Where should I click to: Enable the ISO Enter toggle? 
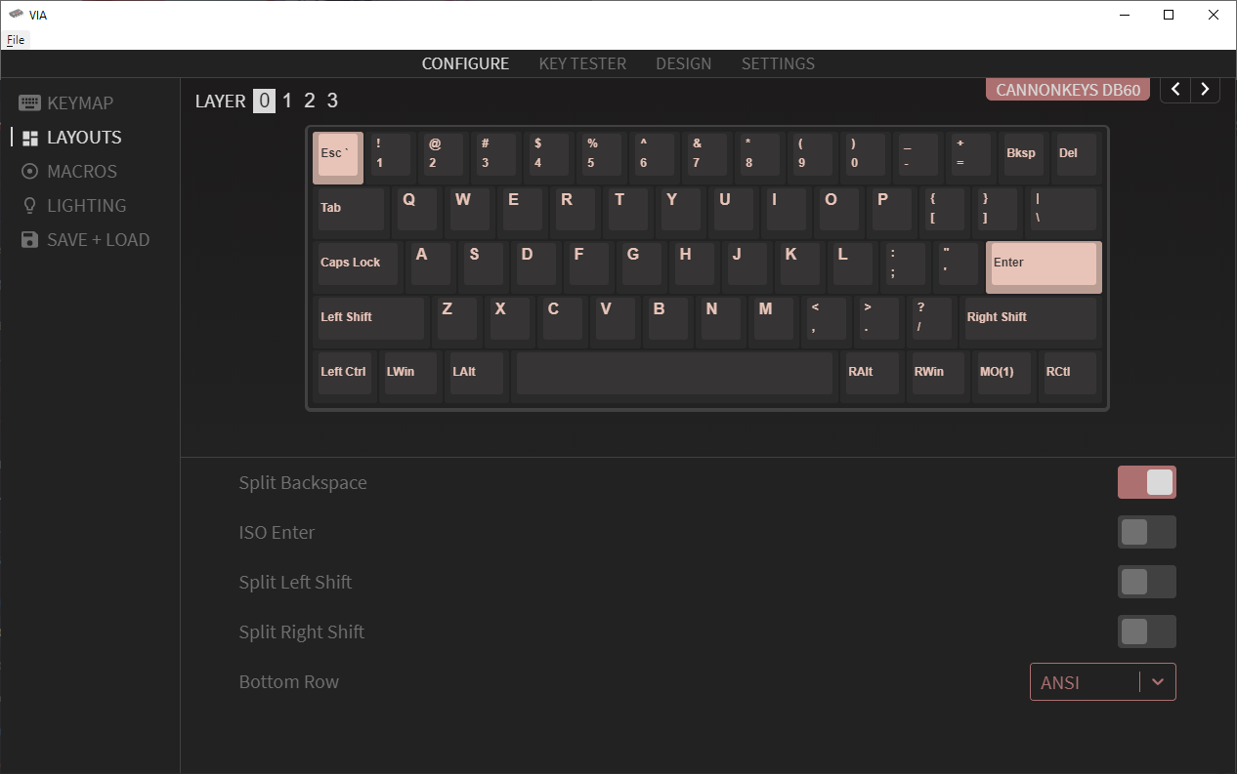tap(1146, 532)
